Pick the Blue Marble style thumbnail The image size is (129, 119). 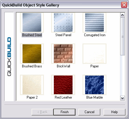point(94,85)
